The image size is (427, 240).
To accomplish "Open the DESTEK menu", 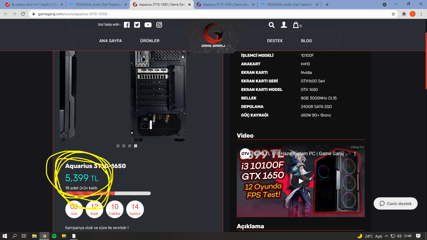I will [275, 41].
